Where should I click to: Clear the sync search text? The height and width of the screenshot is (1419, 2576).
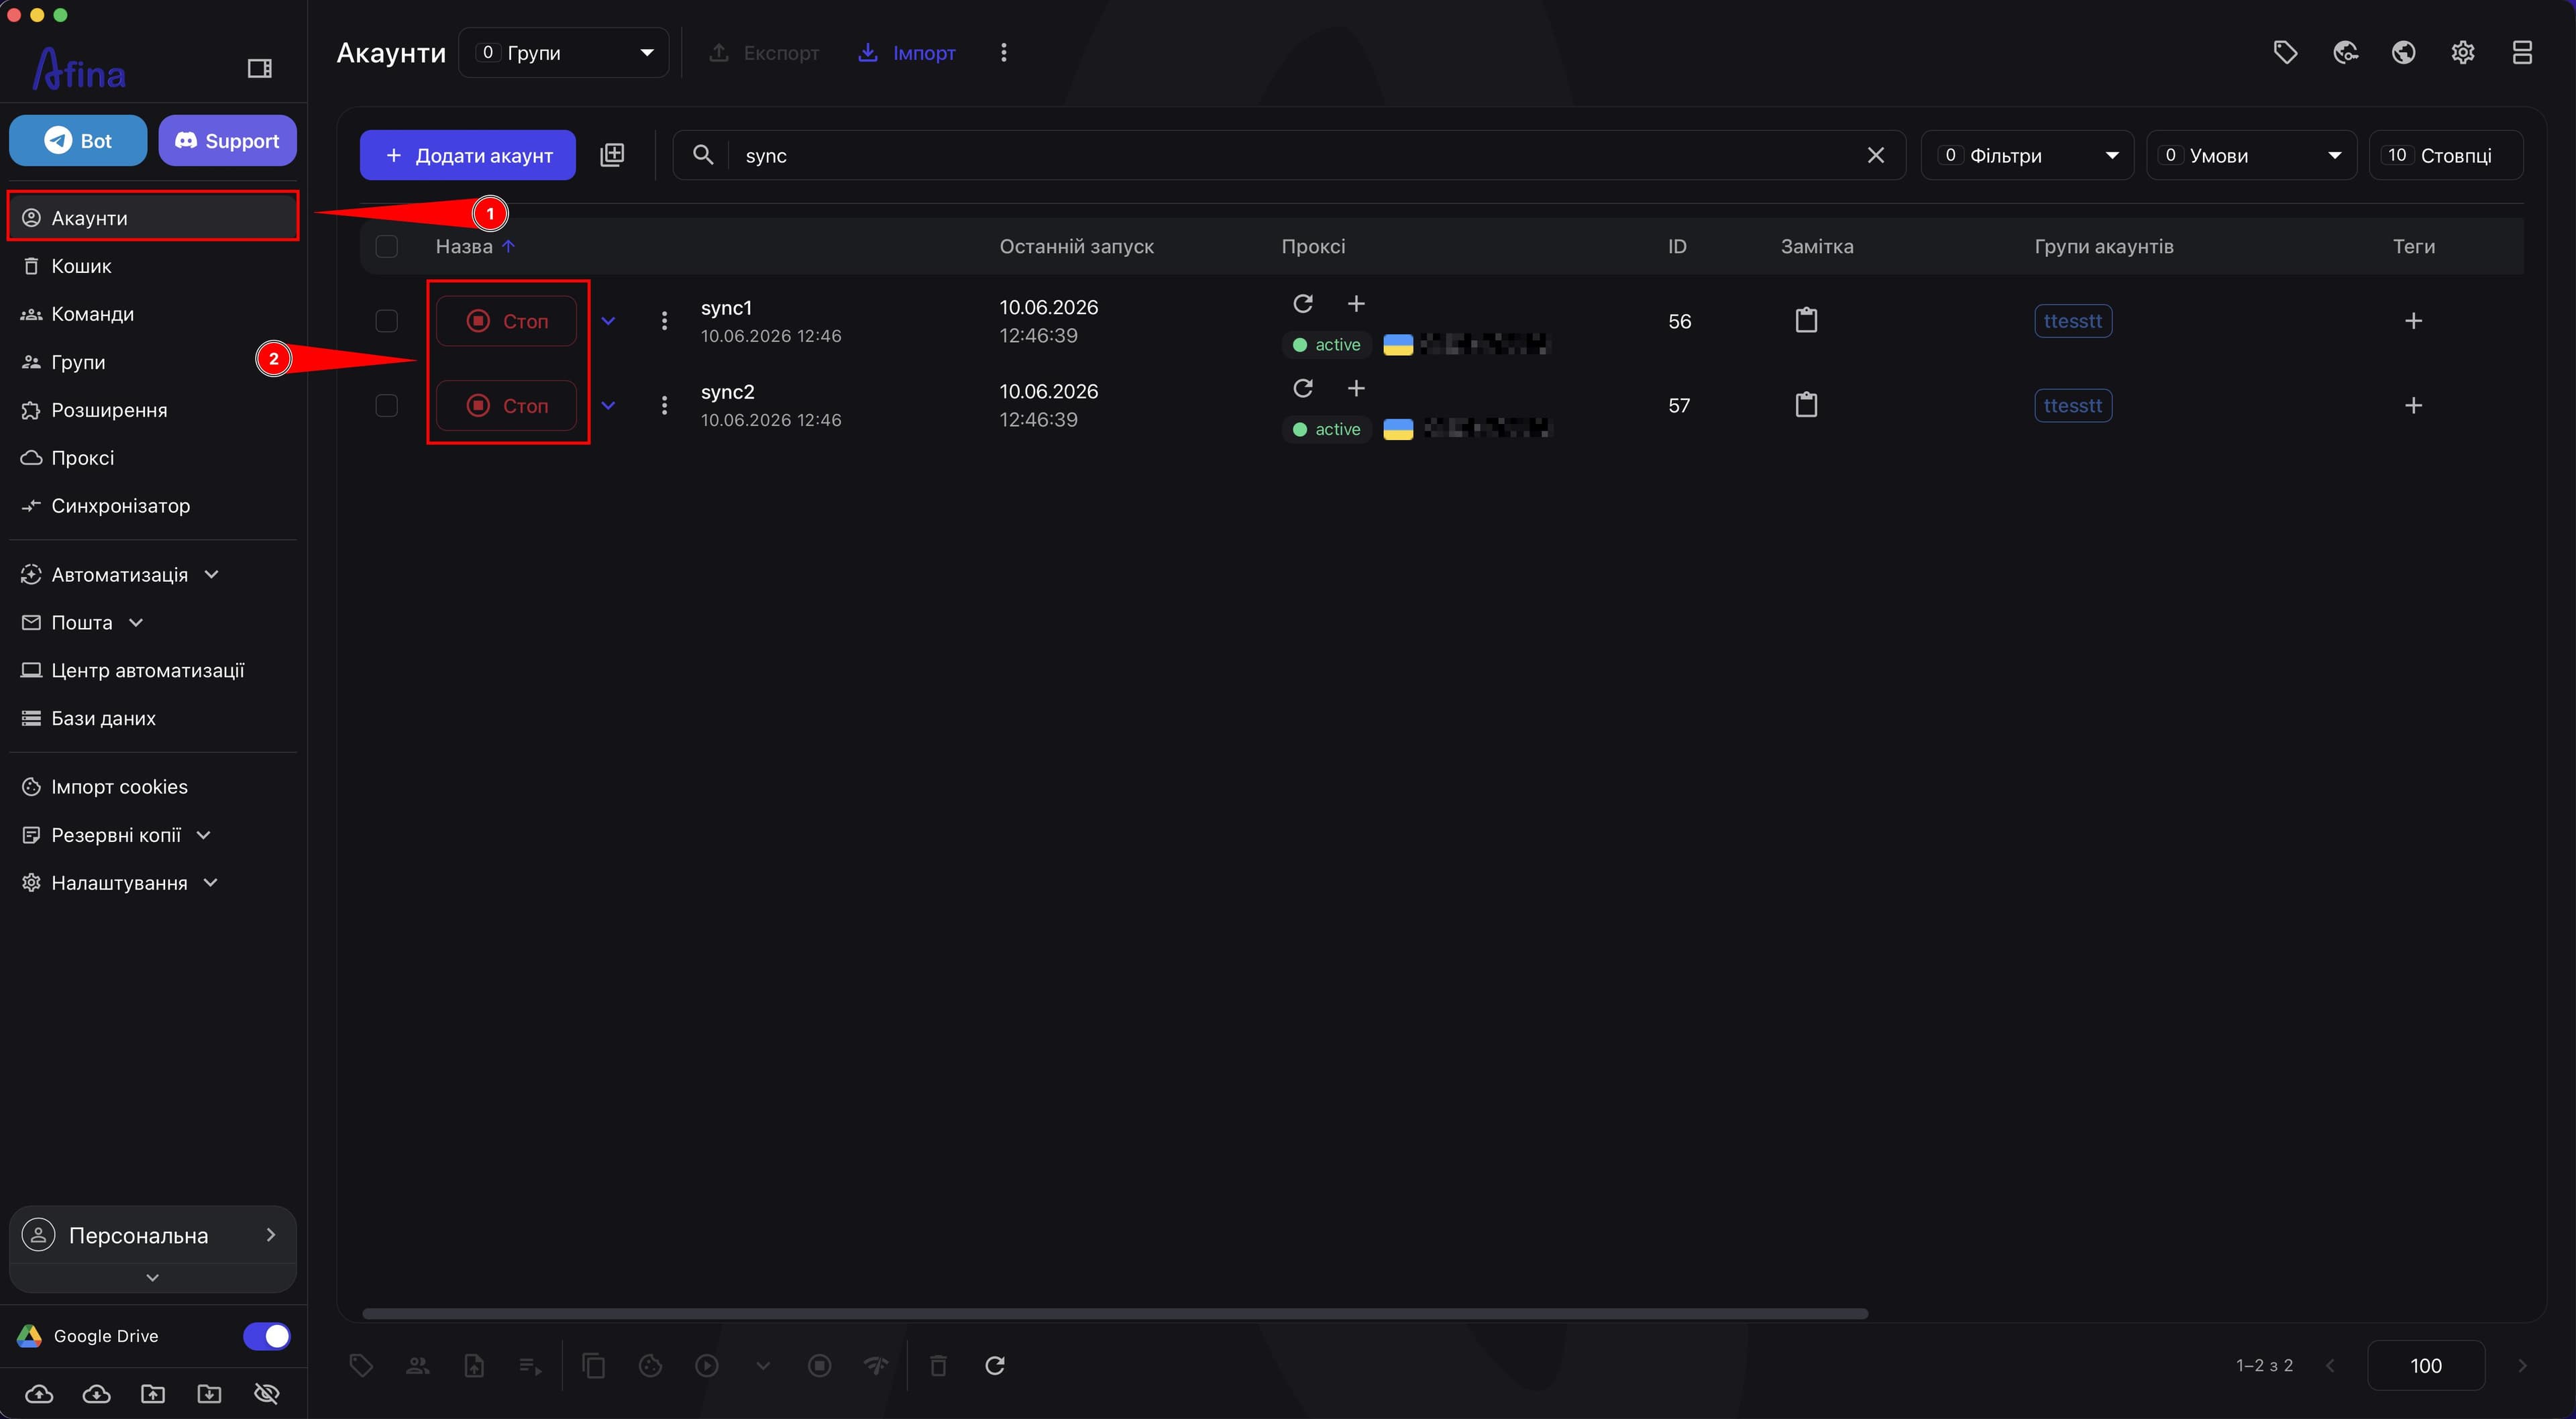coord(1875,155)
